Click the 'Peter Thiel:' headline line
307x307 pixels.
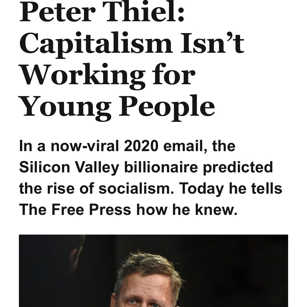102,12
